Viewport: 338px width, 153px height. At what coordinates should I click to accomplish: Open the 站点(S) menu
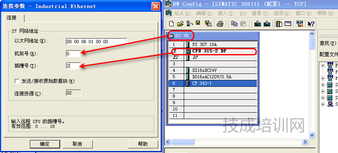pos(183,13)
